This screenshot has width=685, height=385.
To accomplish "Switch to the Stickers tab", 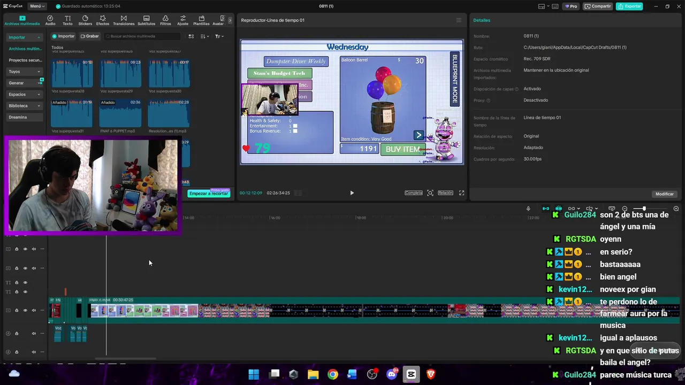I will pyautogui.click(x=85, y=20).
